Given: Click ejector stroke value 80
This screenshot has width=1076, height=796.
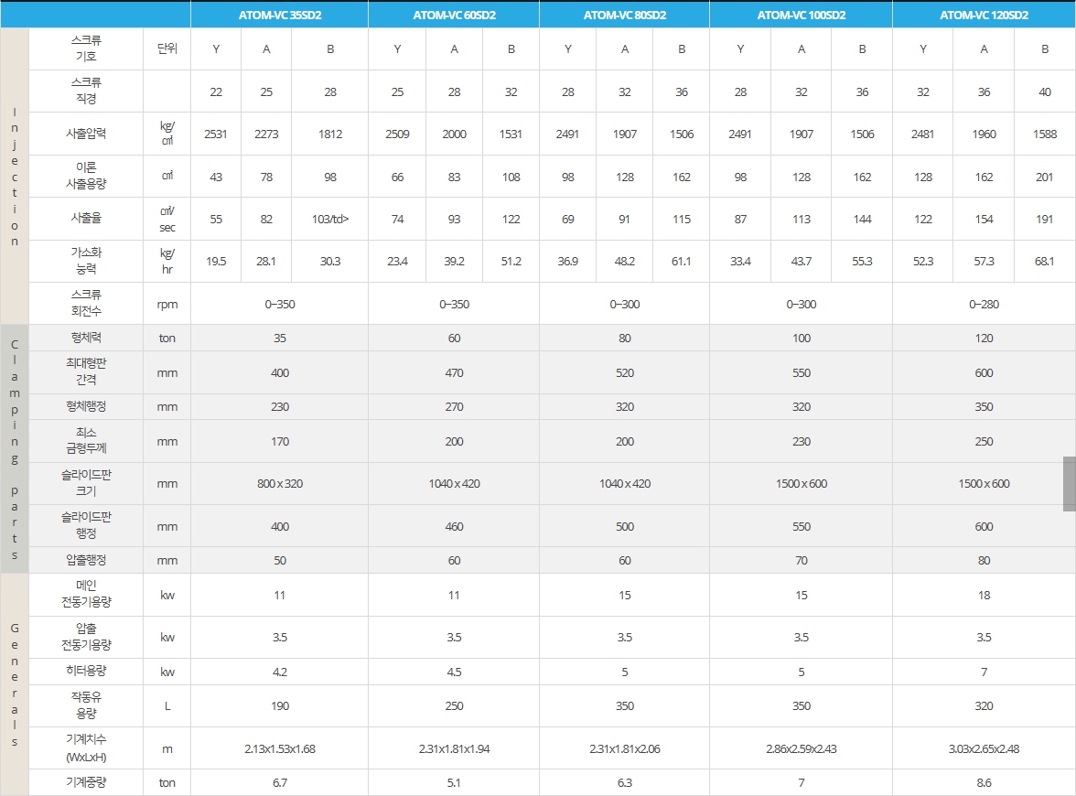Looking at the screenshot, I should coord(985,561).
